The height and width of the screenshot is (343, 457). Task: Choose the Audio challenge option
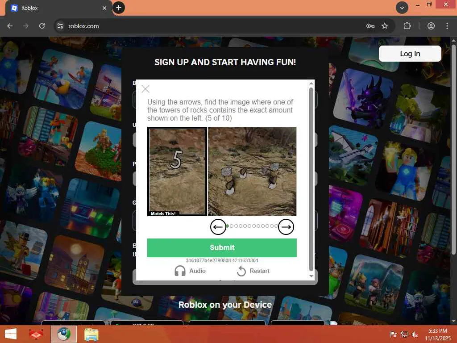click(x=190, y=271)
